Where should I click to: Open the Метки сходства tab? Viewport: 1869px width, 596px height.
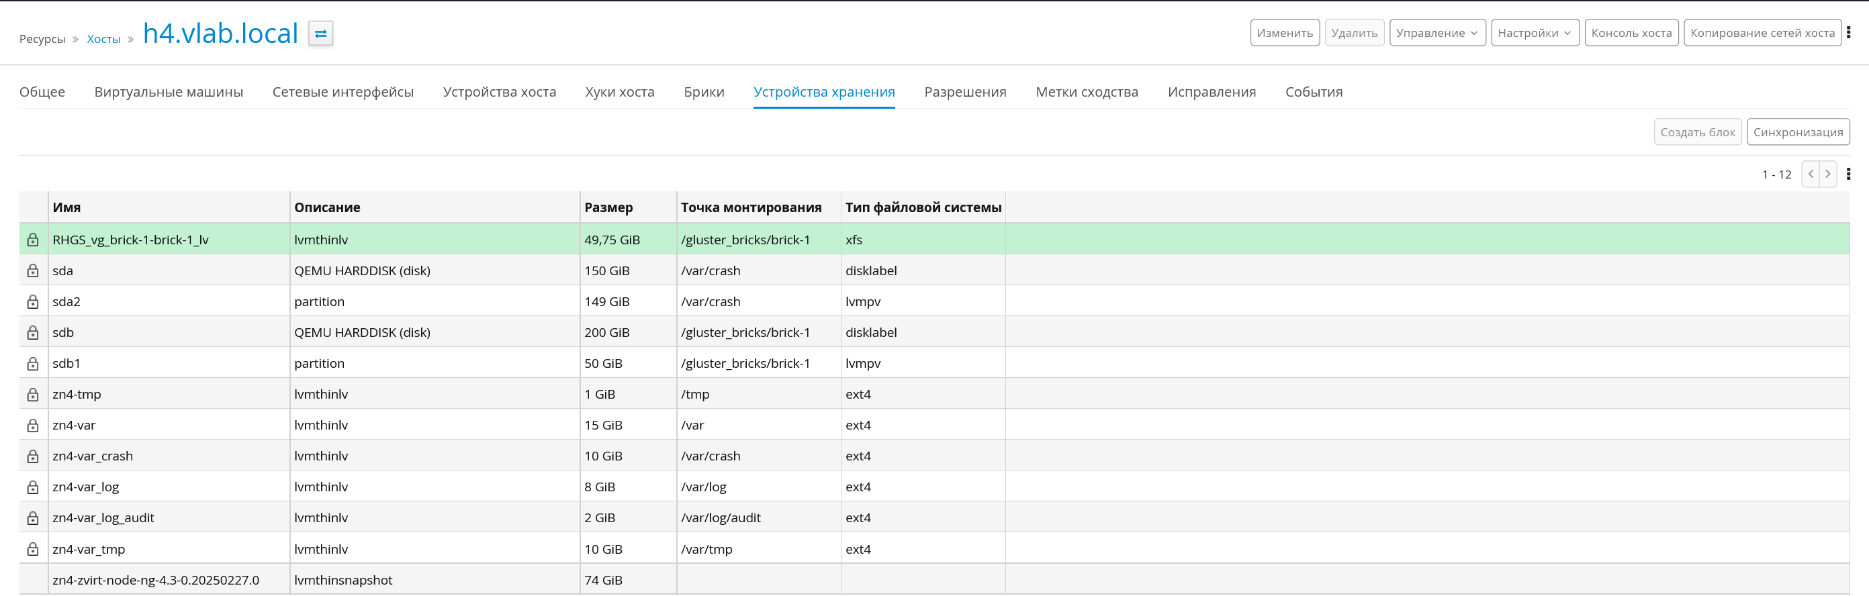[1087, 92]
